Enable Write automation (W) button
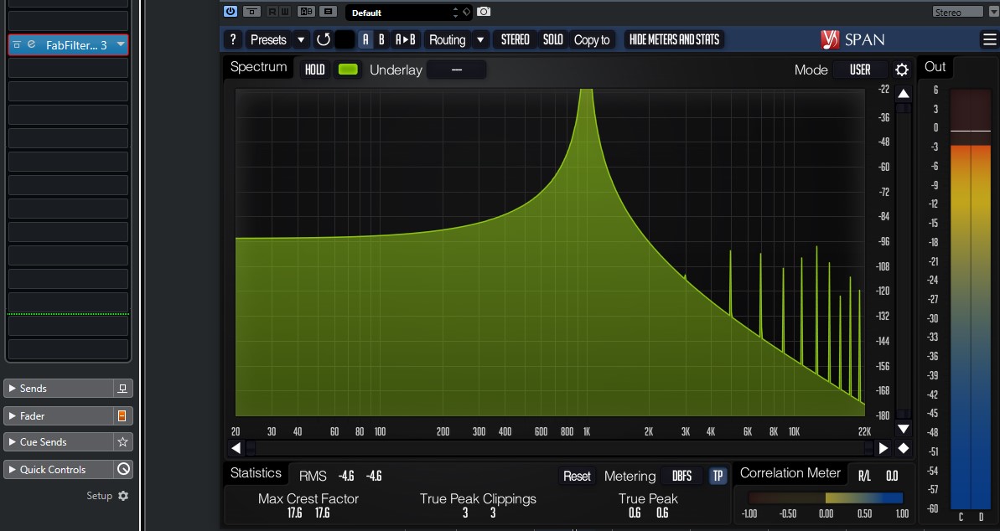The image size is (1000, 531). point(284,12)
